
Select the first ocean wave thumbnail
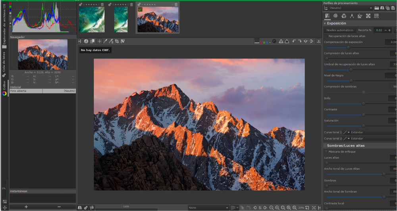click(x=92, y=19)
